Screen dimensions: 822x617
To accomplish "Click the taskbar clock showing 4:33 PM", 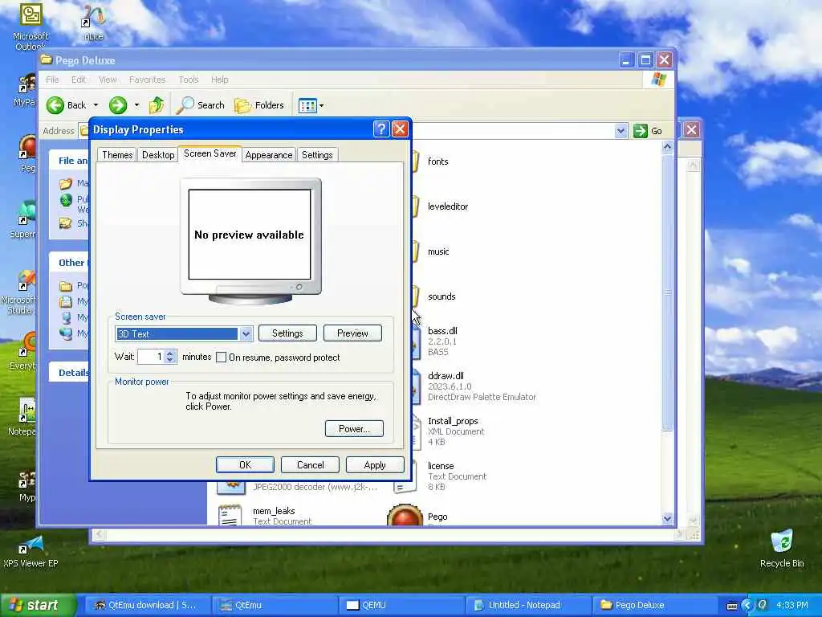I will [791, 606].
